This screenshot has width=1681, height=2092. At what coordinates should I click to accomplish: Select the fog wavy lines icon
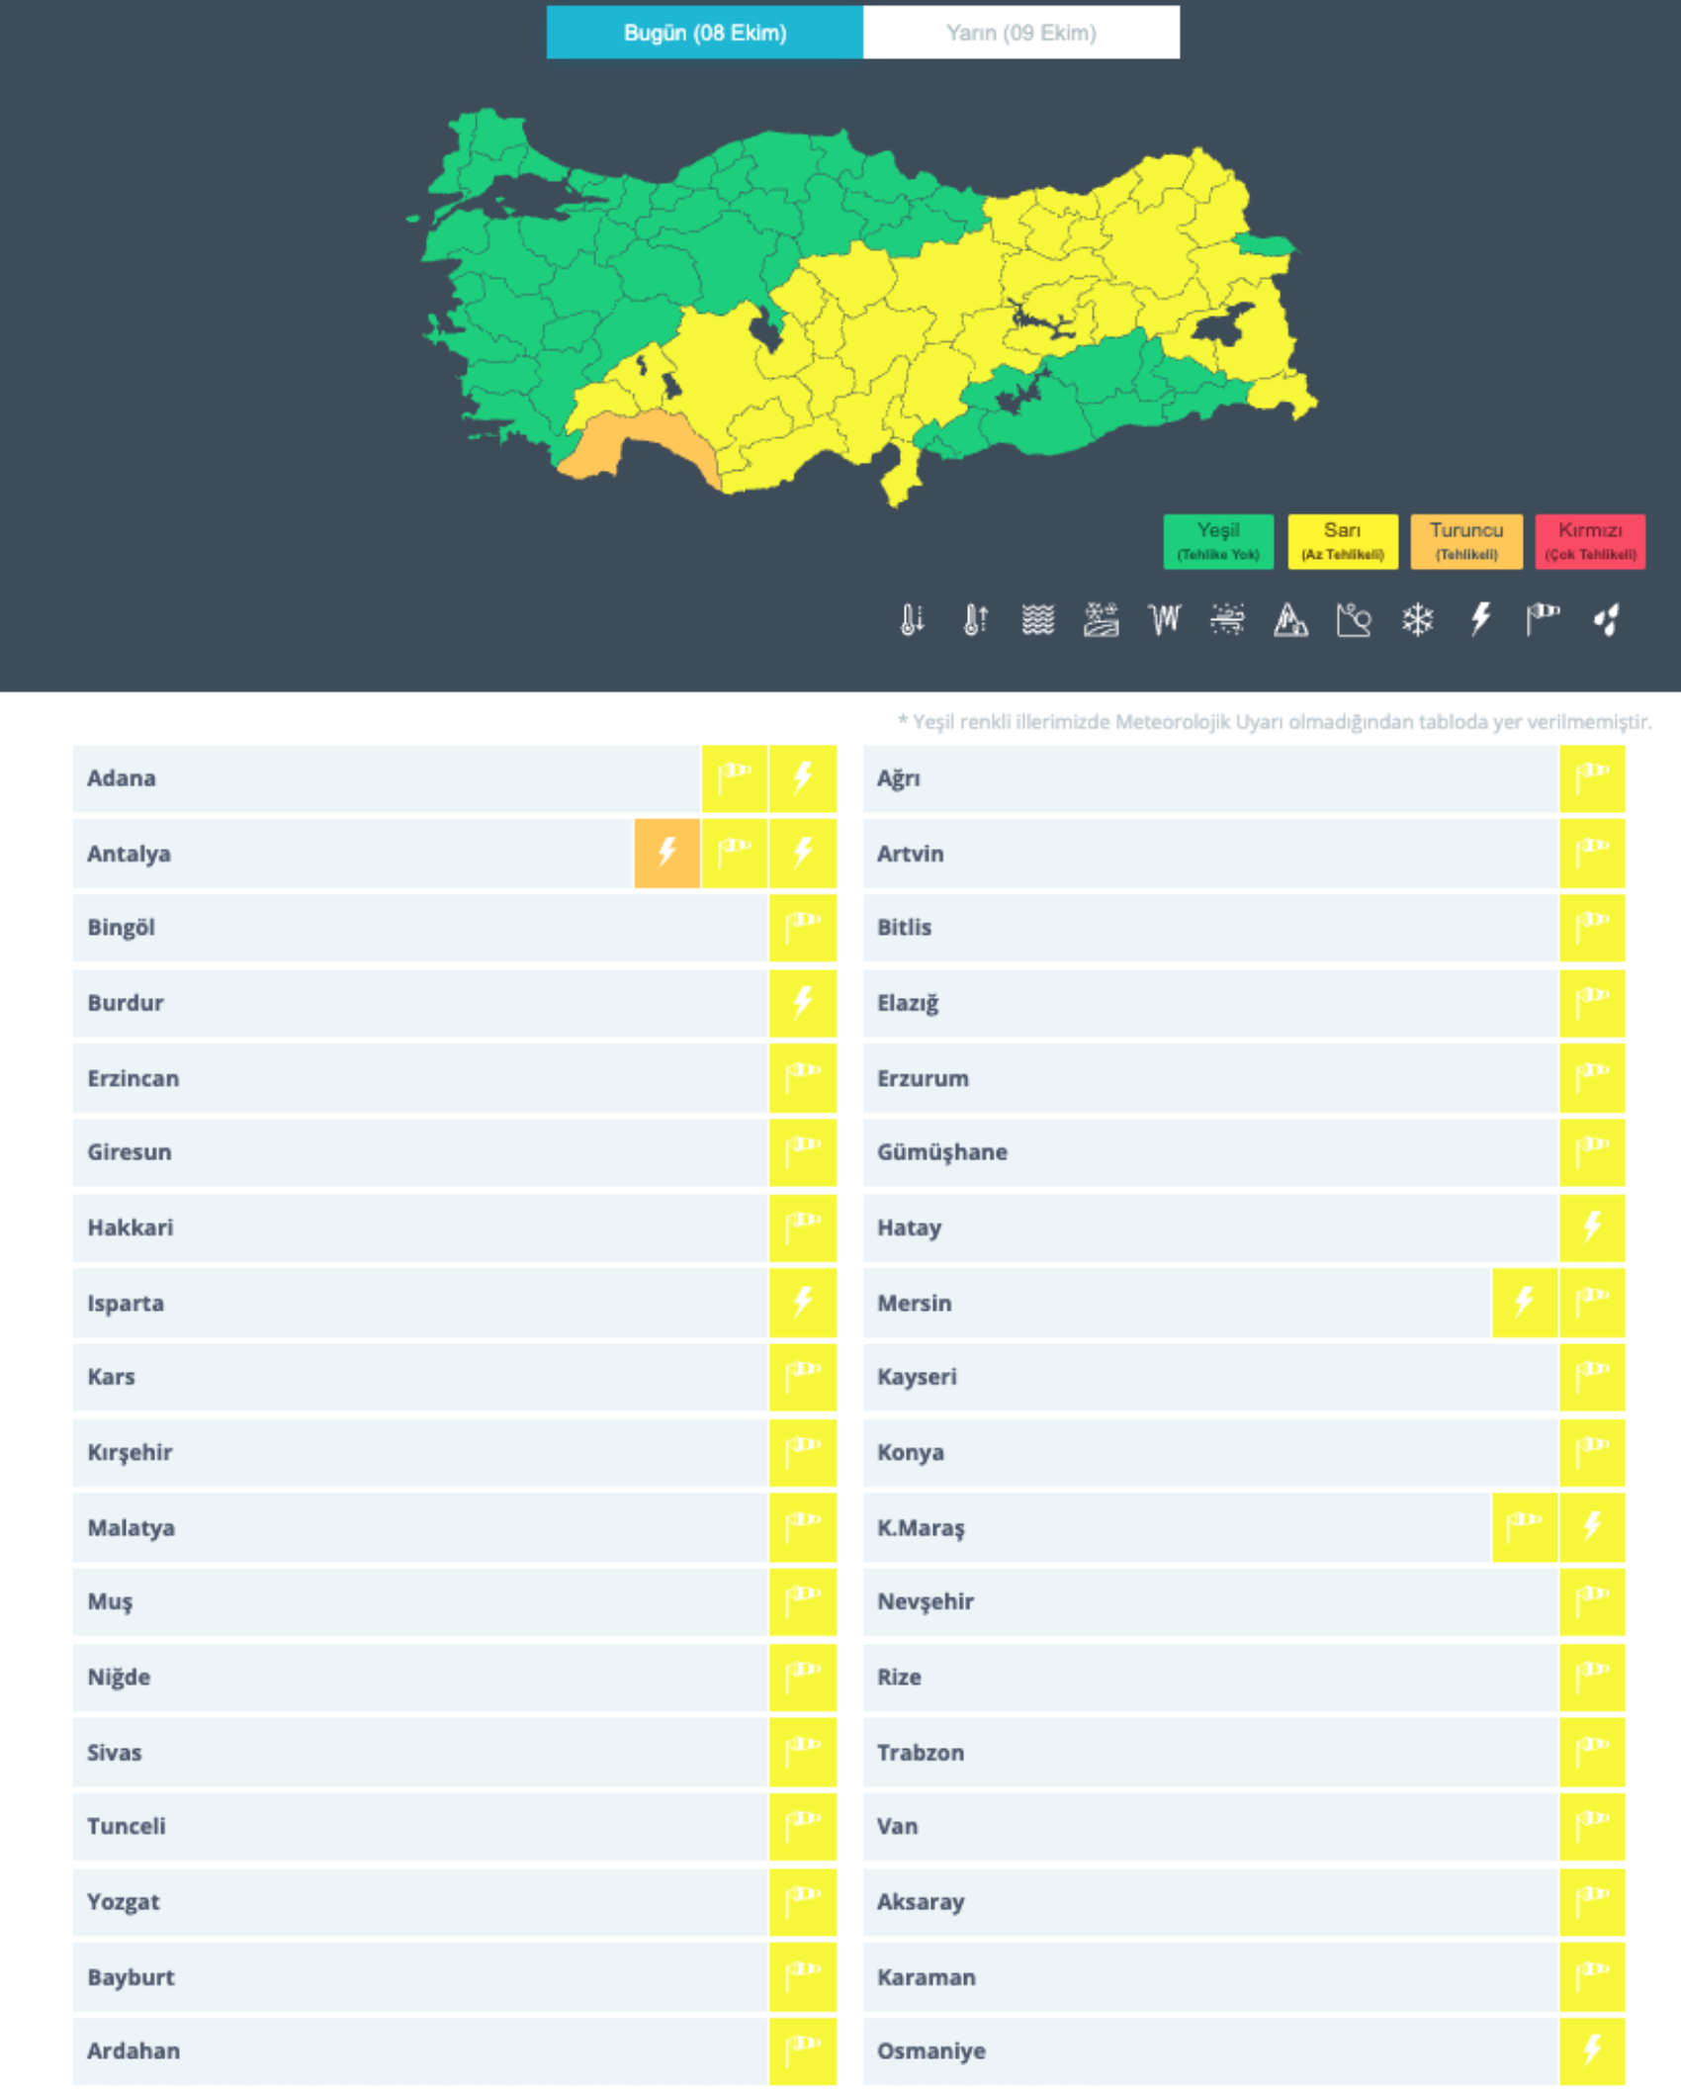pos(1037,620)
